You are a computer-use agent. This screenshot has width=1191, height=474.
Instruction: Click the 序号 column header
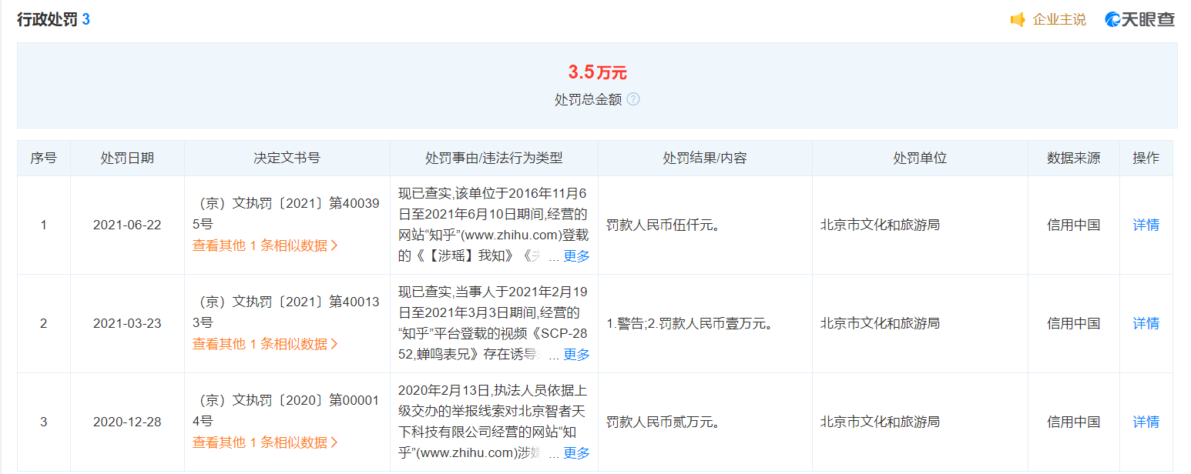[43, 158]
